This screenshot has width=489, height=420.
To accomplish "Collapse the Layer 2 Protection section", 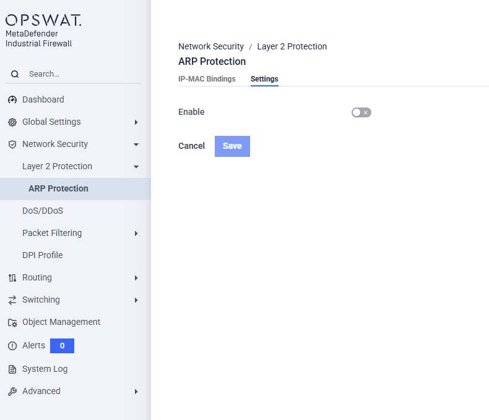I will 136,167.
